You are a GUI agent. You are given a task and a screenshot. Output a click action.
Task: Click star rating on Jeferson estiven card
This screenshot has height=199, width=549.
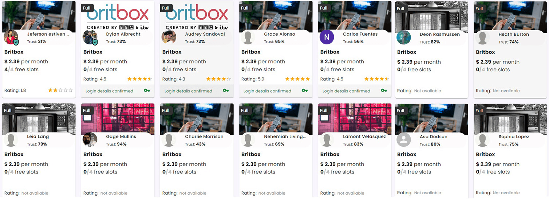point(60,90)
